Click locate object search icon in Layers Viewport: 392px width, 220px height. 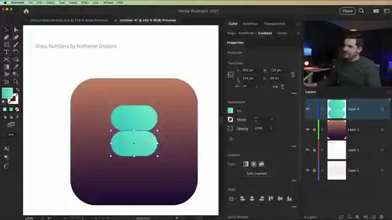(349, 217)
